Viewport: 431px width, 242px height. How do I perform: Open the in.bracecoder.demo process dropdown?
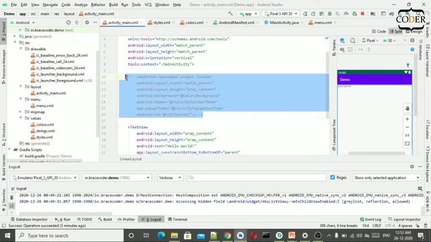point(117,177)
